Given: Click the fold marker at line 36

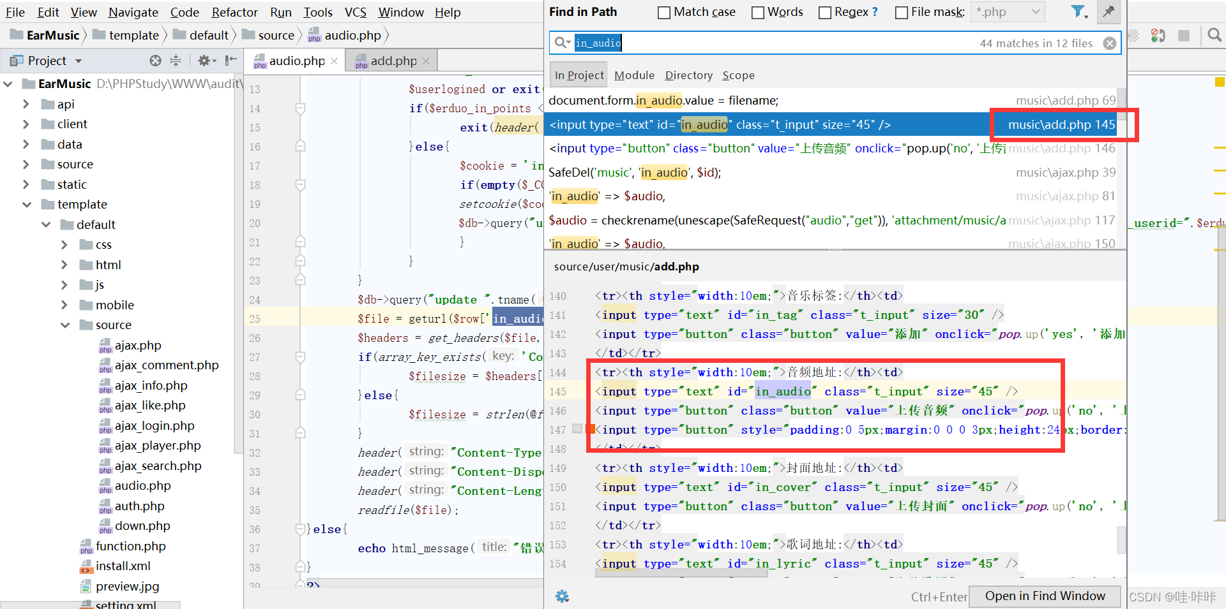Looking at the screenshot, I should pos(300,529).
